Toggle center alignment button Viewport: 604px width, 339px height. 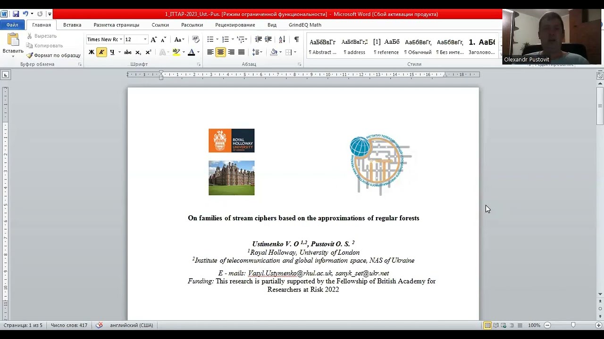coord(220,52)
